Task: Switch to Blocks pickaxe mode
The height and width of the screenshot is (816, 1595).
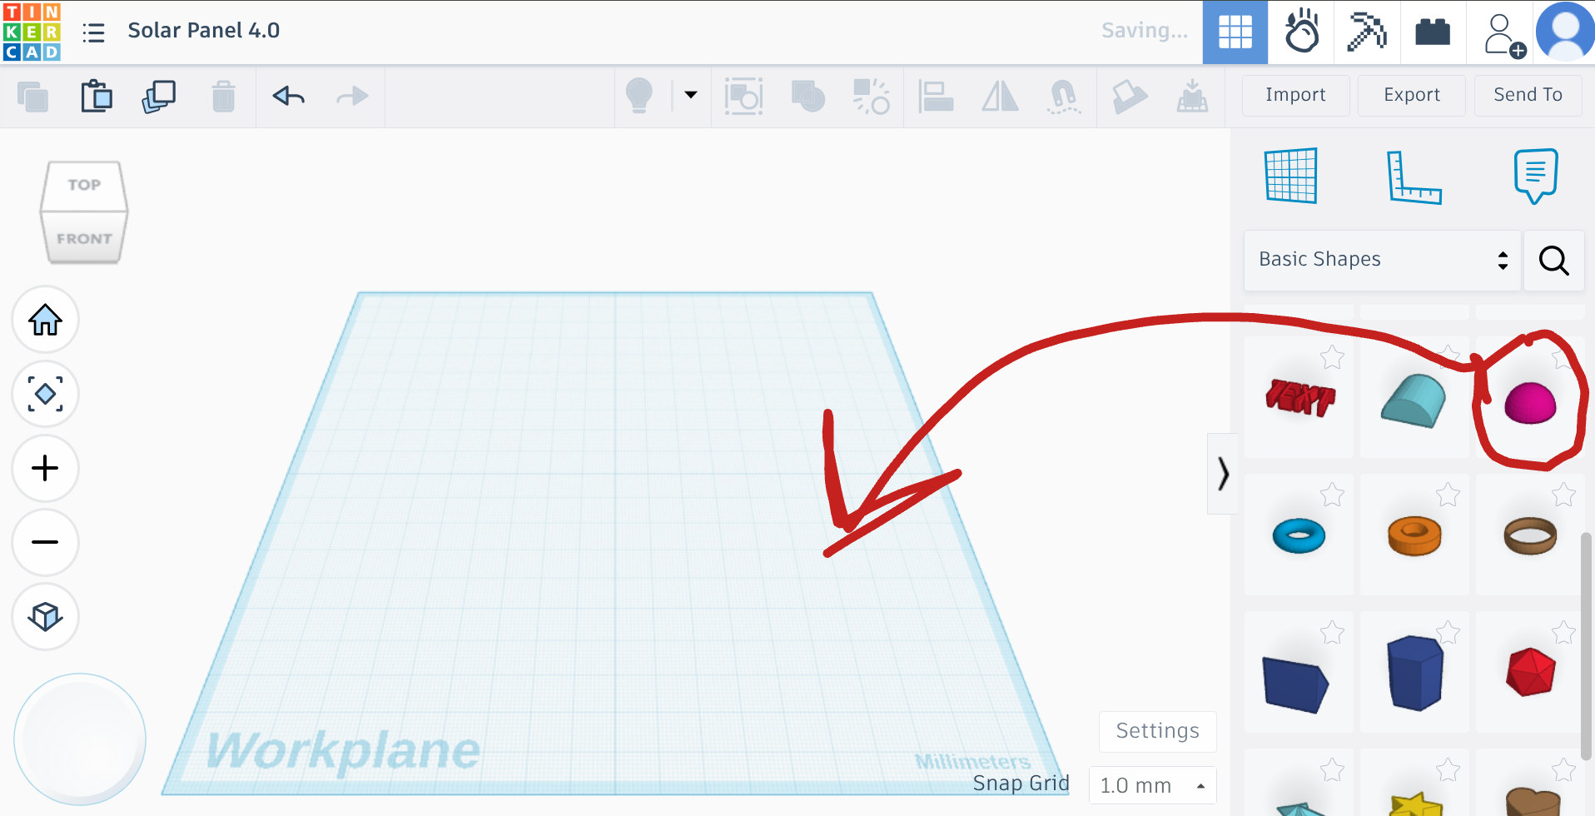Action: [x=1367, y=32]
